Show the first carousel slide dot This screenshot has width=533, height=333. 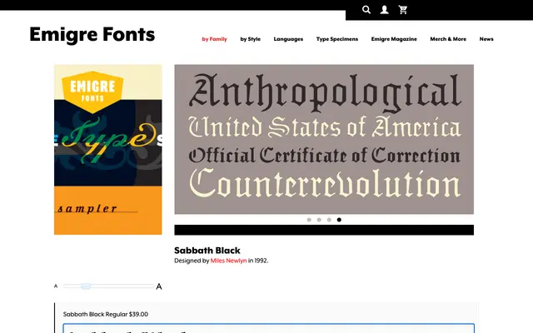pyautogui.click(x=309, y=220)
